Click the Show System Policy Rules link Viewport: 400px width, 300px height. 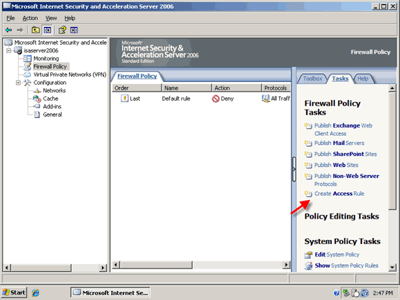coord(346,266)
